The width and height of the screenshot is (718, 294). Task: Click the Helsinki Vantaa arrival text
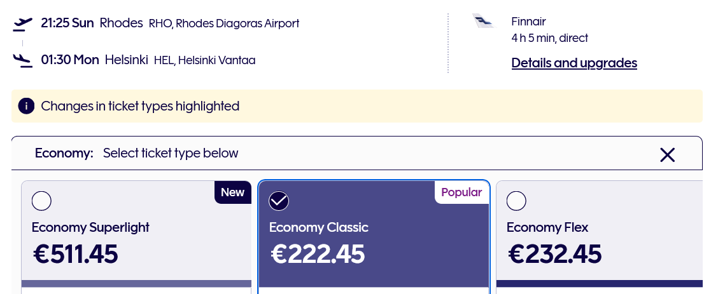(204, 60)
